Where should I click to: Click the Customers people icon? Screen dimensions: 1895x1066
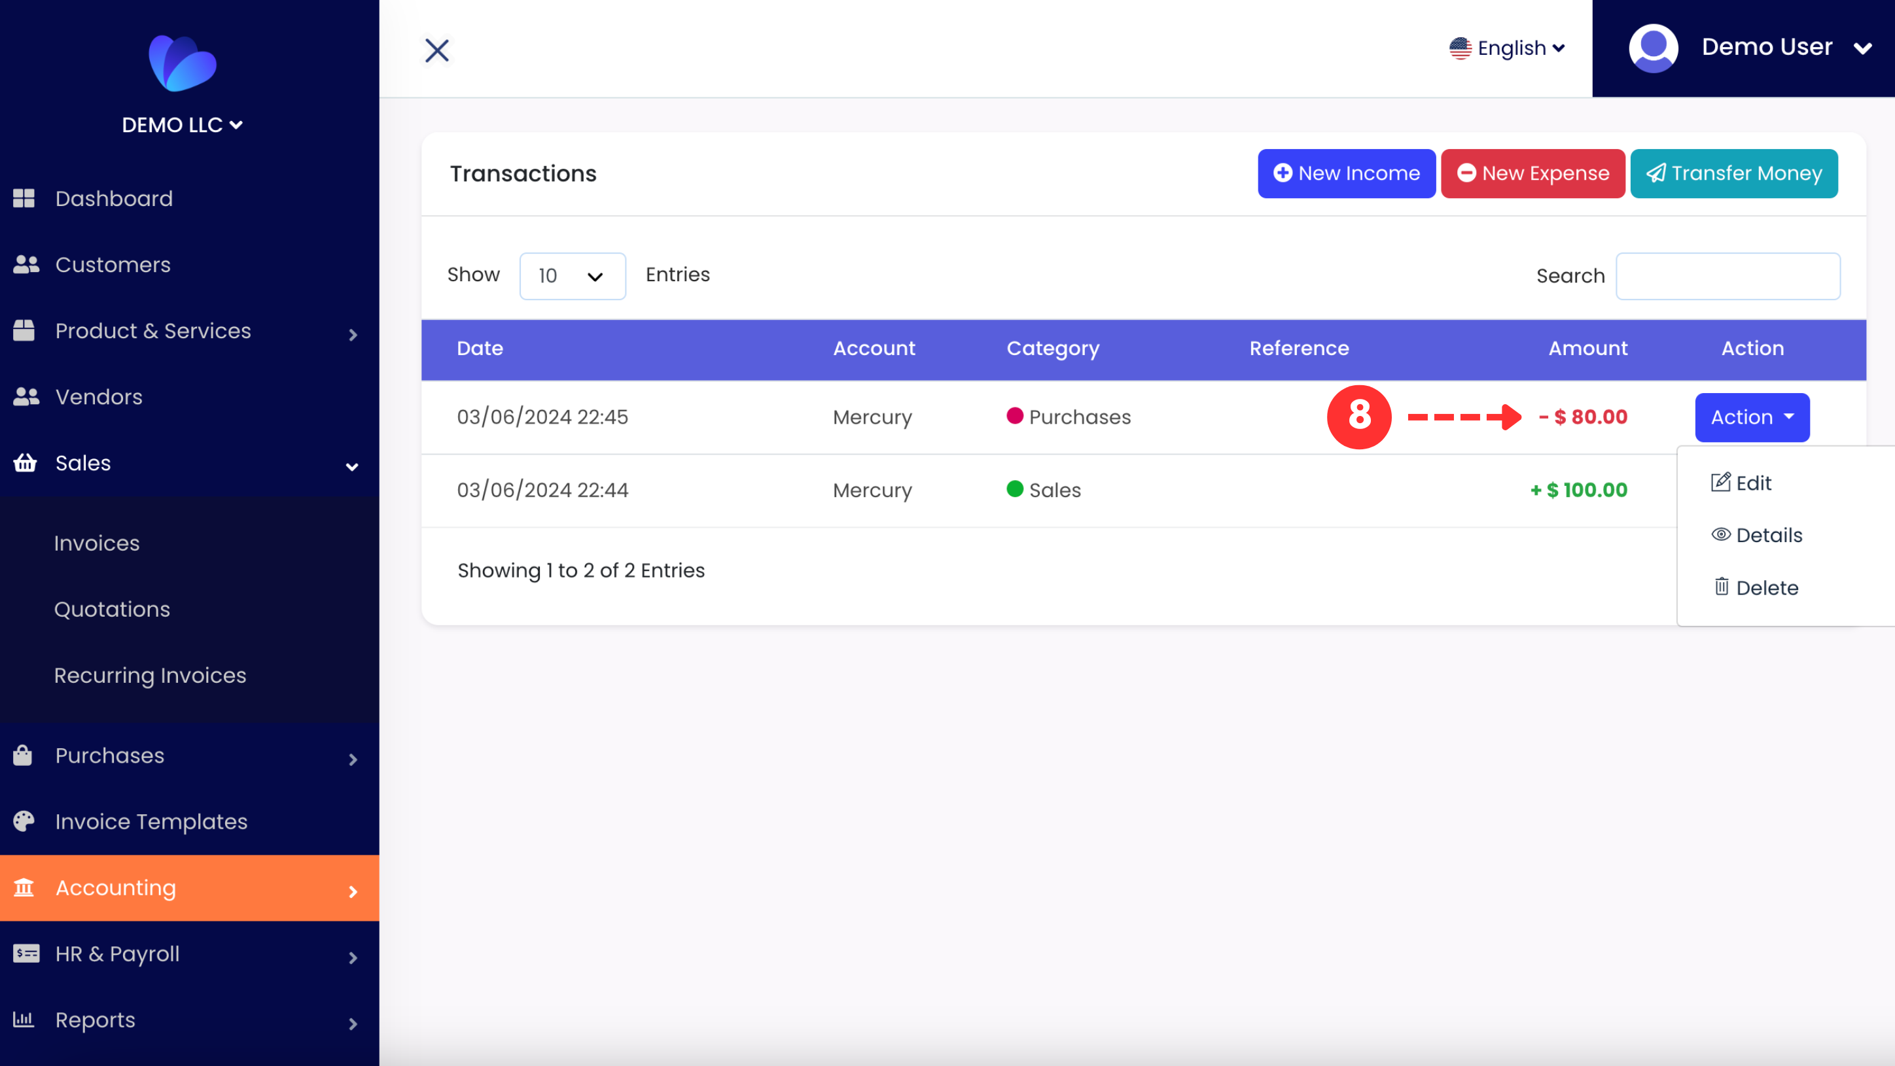[x=26, y=265]
